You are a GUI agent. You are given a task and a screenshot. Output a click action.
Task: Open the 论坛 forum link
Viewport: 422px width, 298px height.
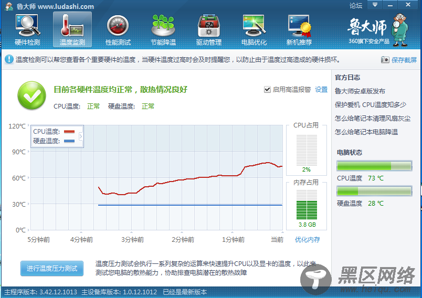click(355, 5)
